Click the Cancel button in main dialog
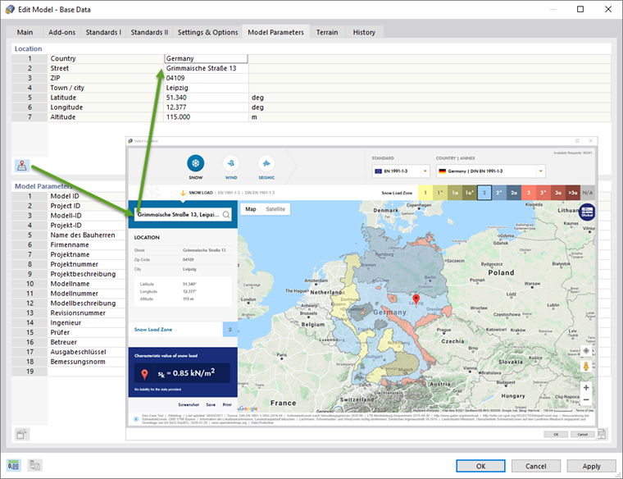623x479 pixels. (535, 466)
